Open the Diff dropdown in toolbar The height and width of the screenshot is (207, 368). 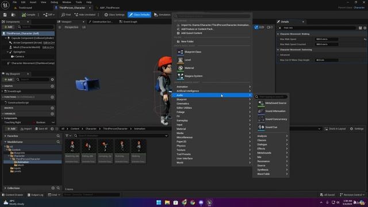tap(49, 15)
